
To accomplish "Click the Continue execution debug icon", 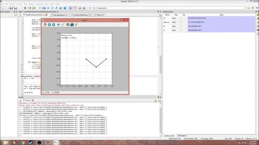I will [61, 8].
